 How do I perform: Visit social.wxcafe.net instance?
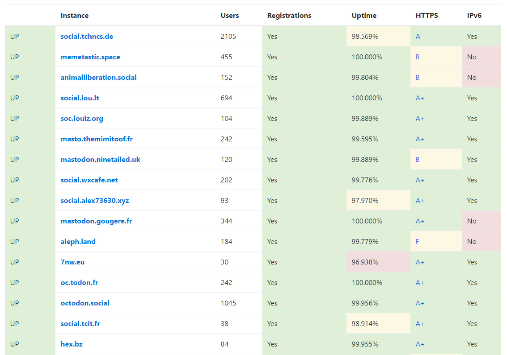pyautogui.click(x=89, y=180)
